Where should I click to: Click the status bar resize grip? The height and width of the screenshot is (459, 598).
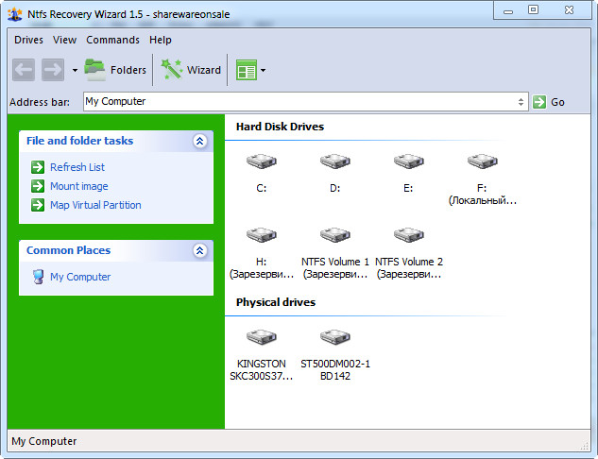coord(585,445)
